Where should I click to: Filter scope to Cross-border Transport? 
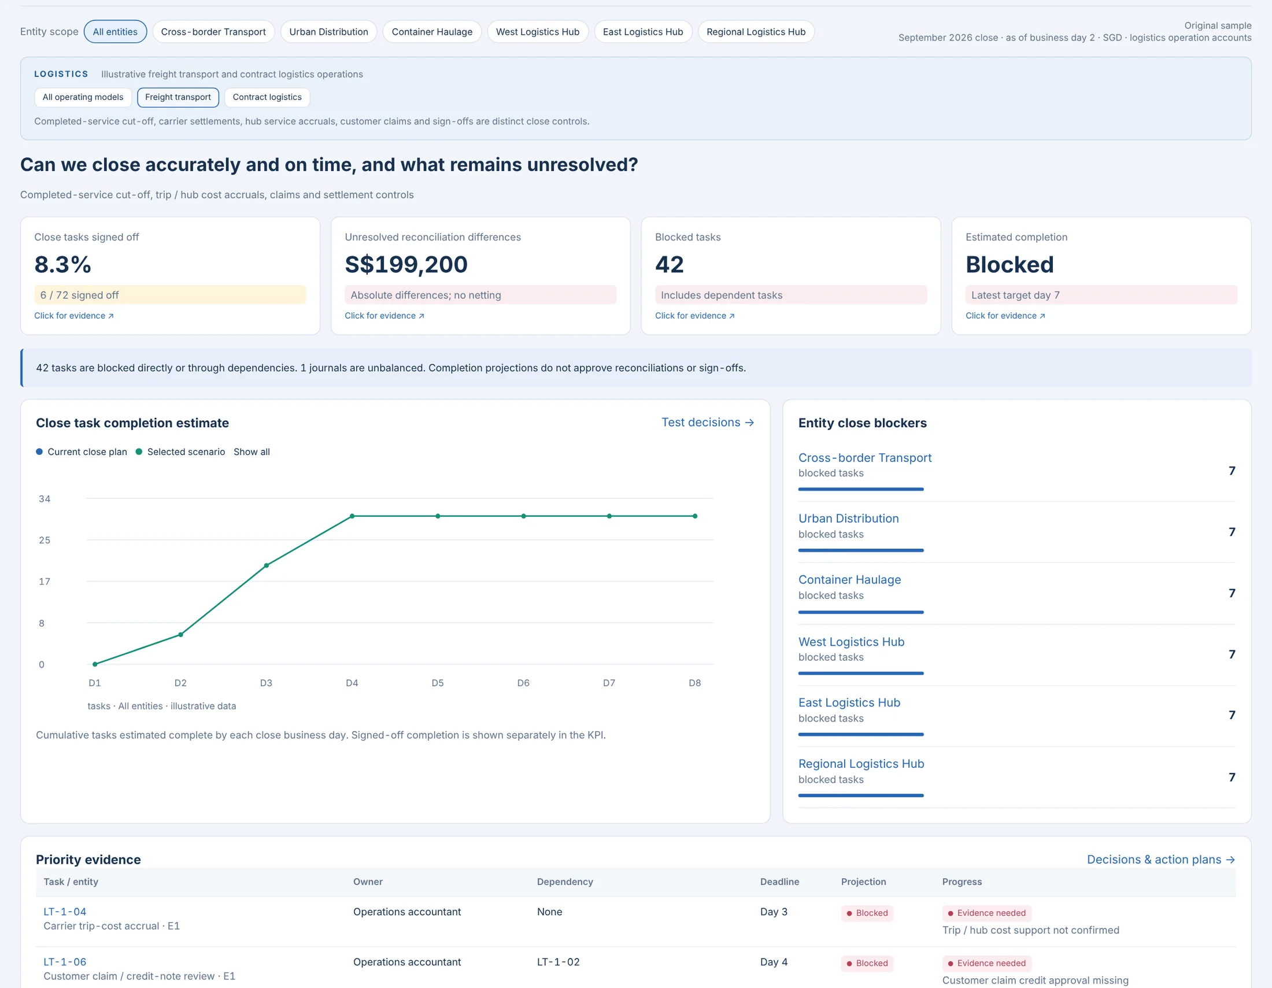click(x=213, y=31)
